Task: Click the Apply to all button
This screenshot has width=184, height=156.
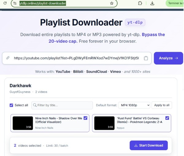Action: click(x=162, y=105)
